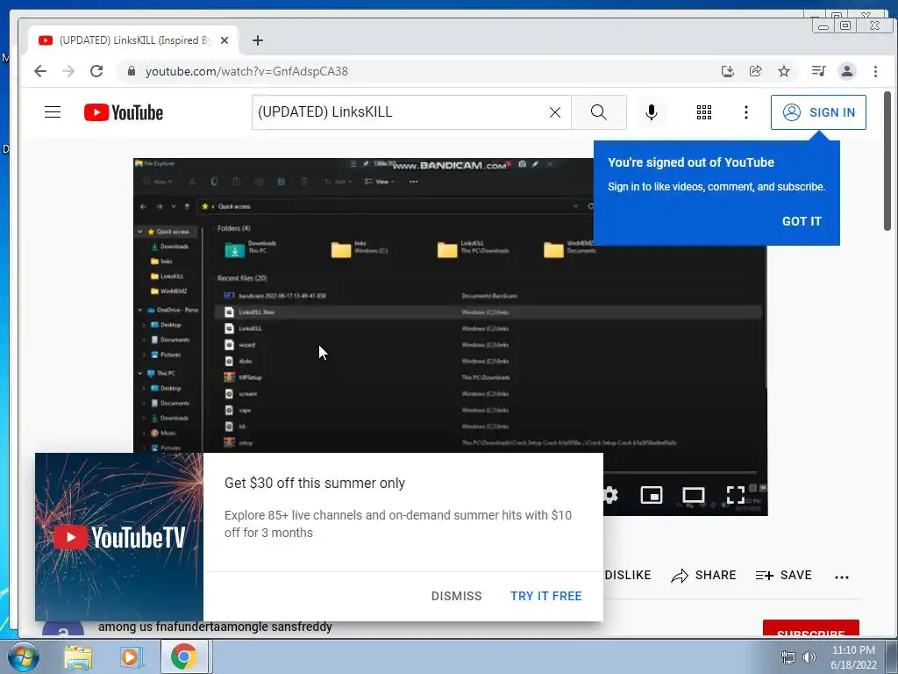Image resolution: width=898 pixels, height=674 pixels.
Task: Share the video
Action: 703,575
